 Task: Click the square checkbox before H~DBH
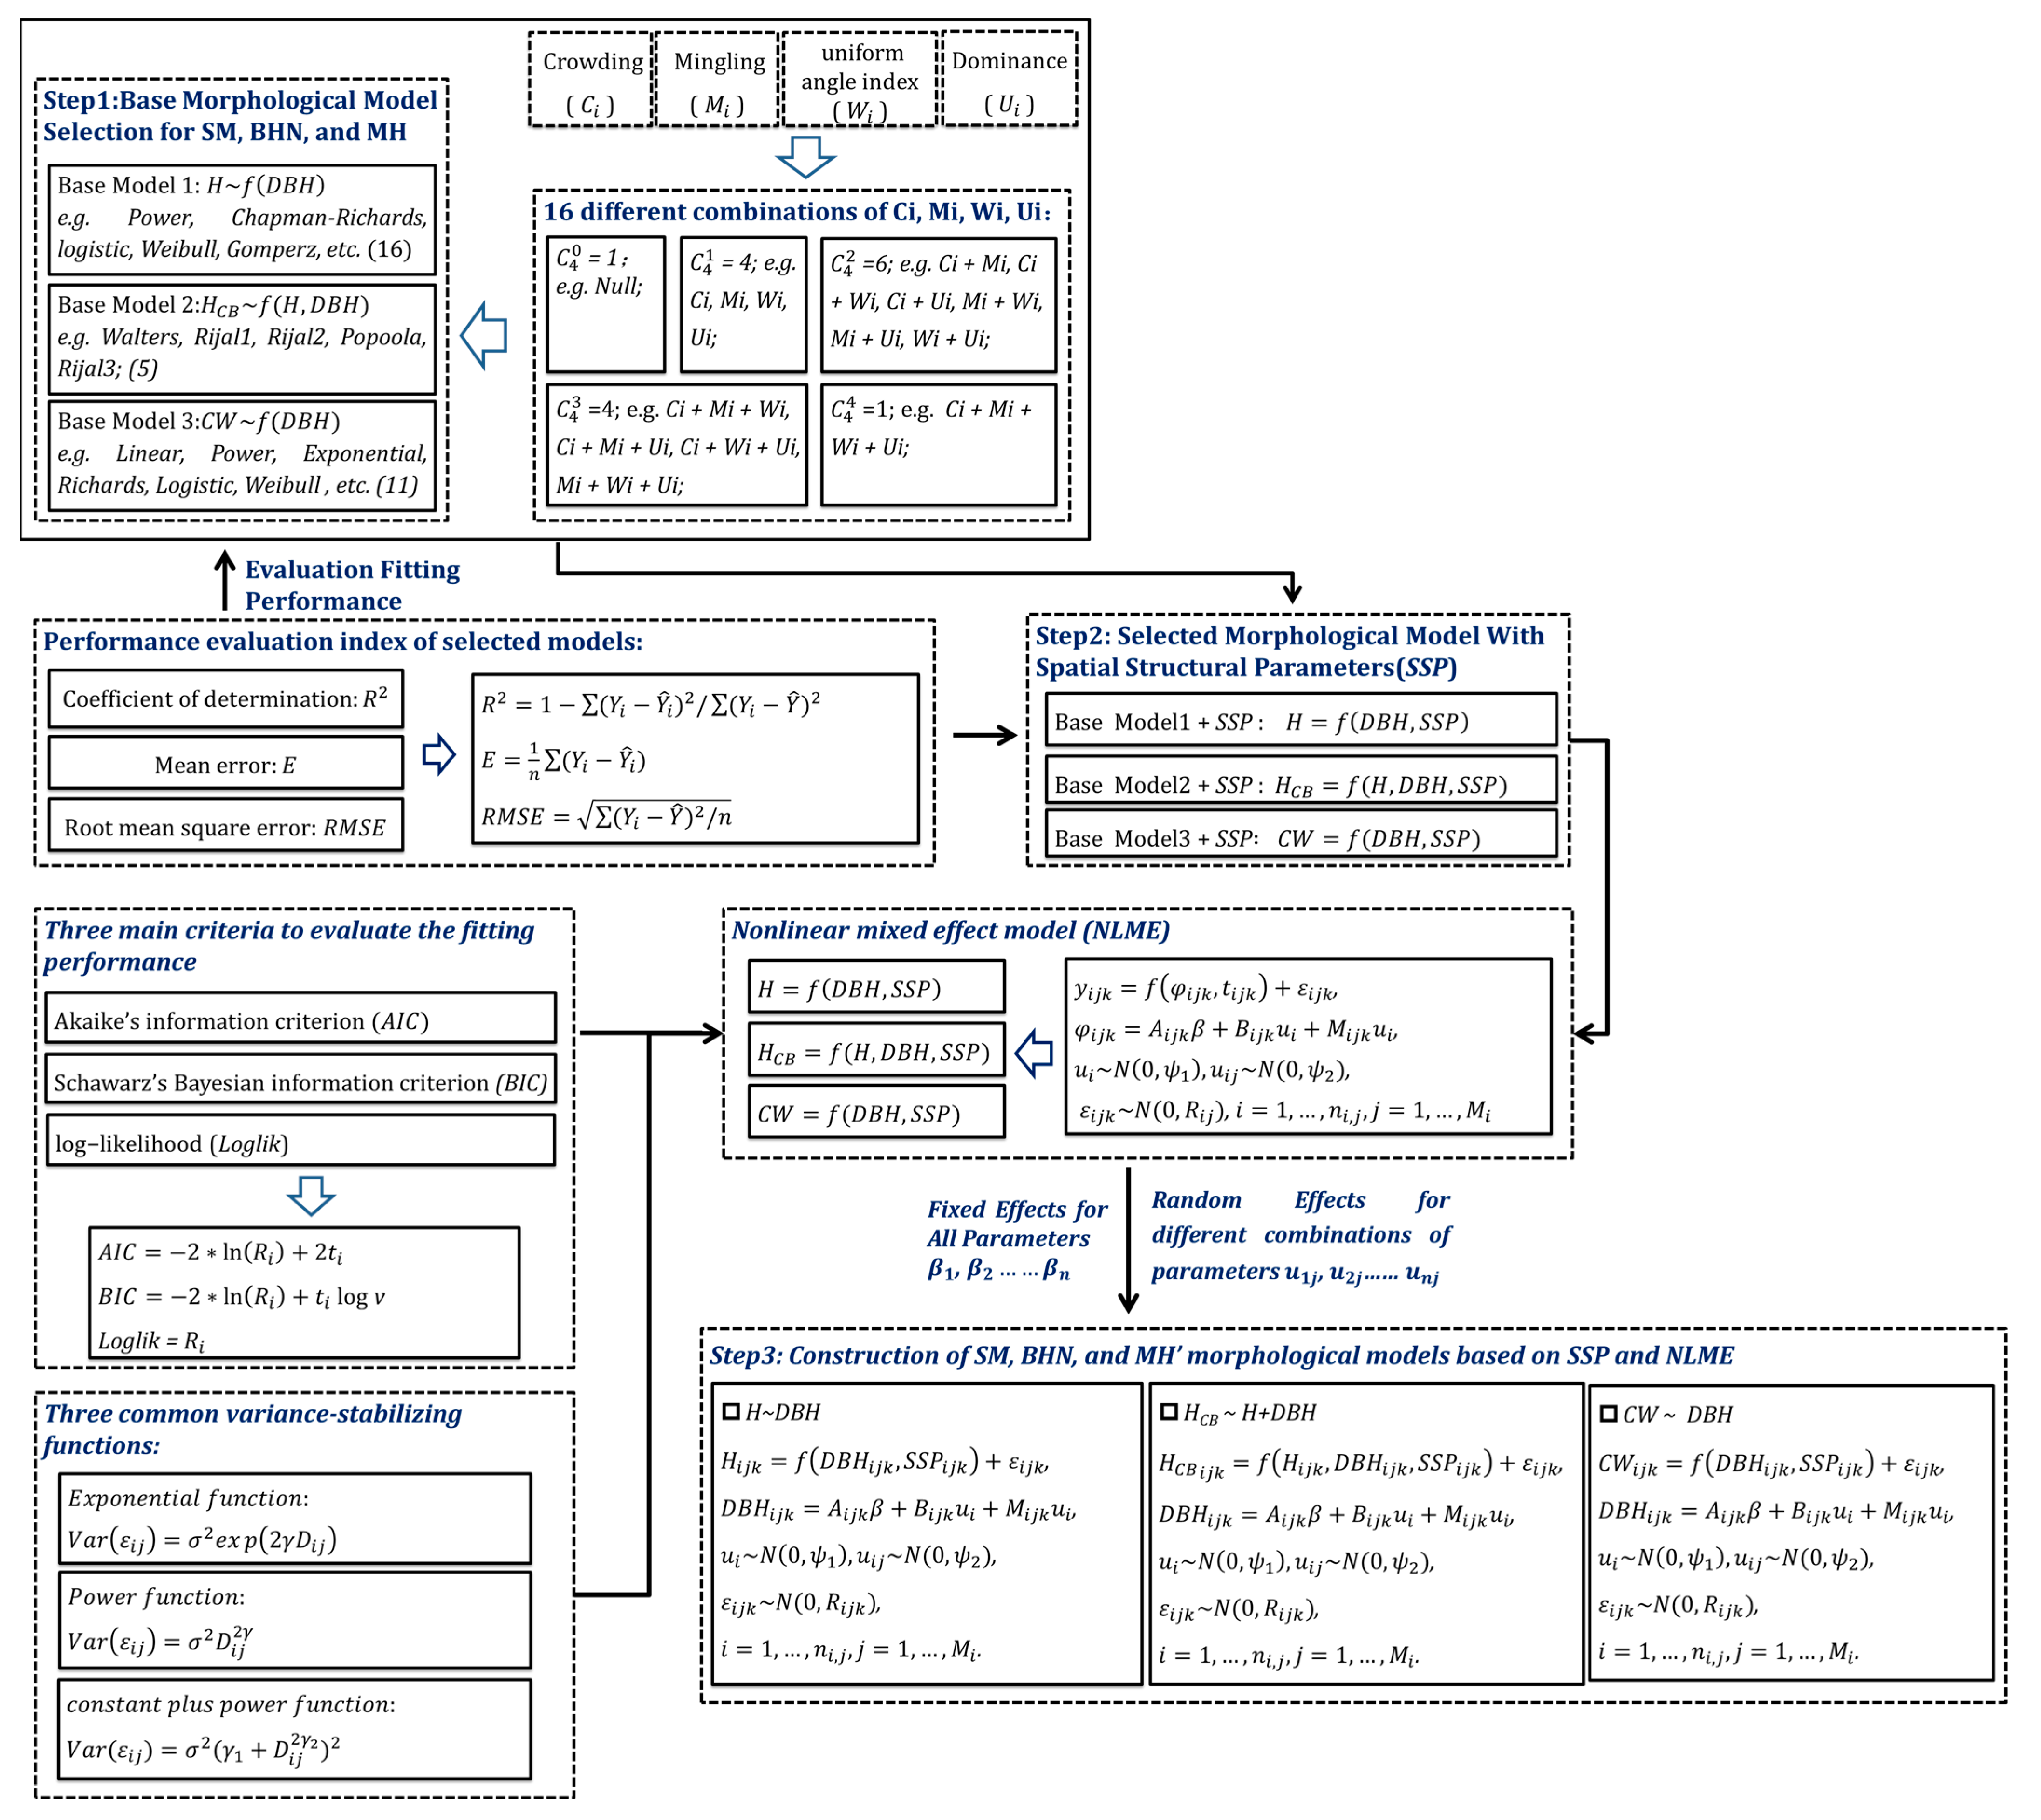[731, 1411]
